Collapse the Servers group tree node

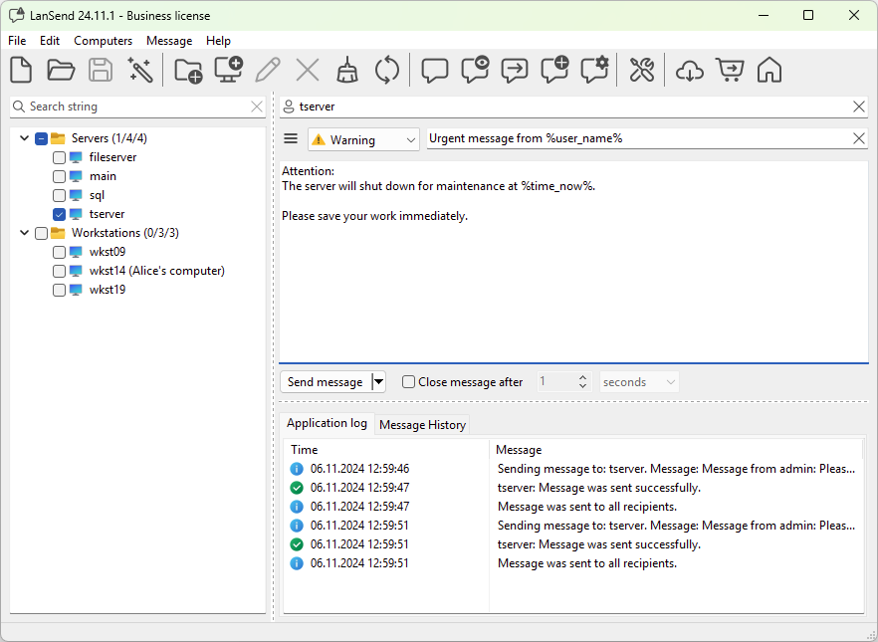24,138
